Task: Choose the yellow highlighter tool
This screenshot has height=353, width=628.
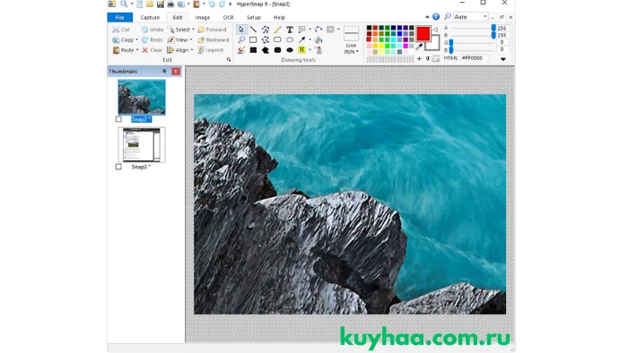Action: coord(301,50)
